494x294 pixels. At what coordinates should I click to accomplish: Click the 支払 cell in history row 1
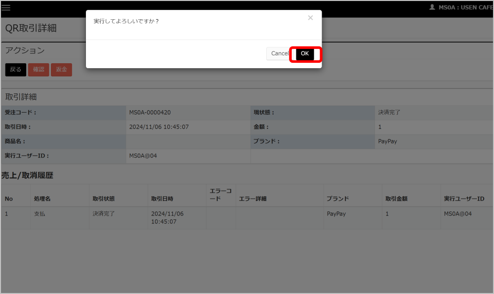40,214
